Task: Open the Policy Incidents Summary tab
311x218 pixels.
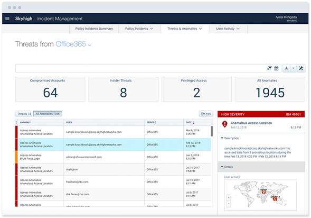Action: [94, 29]
